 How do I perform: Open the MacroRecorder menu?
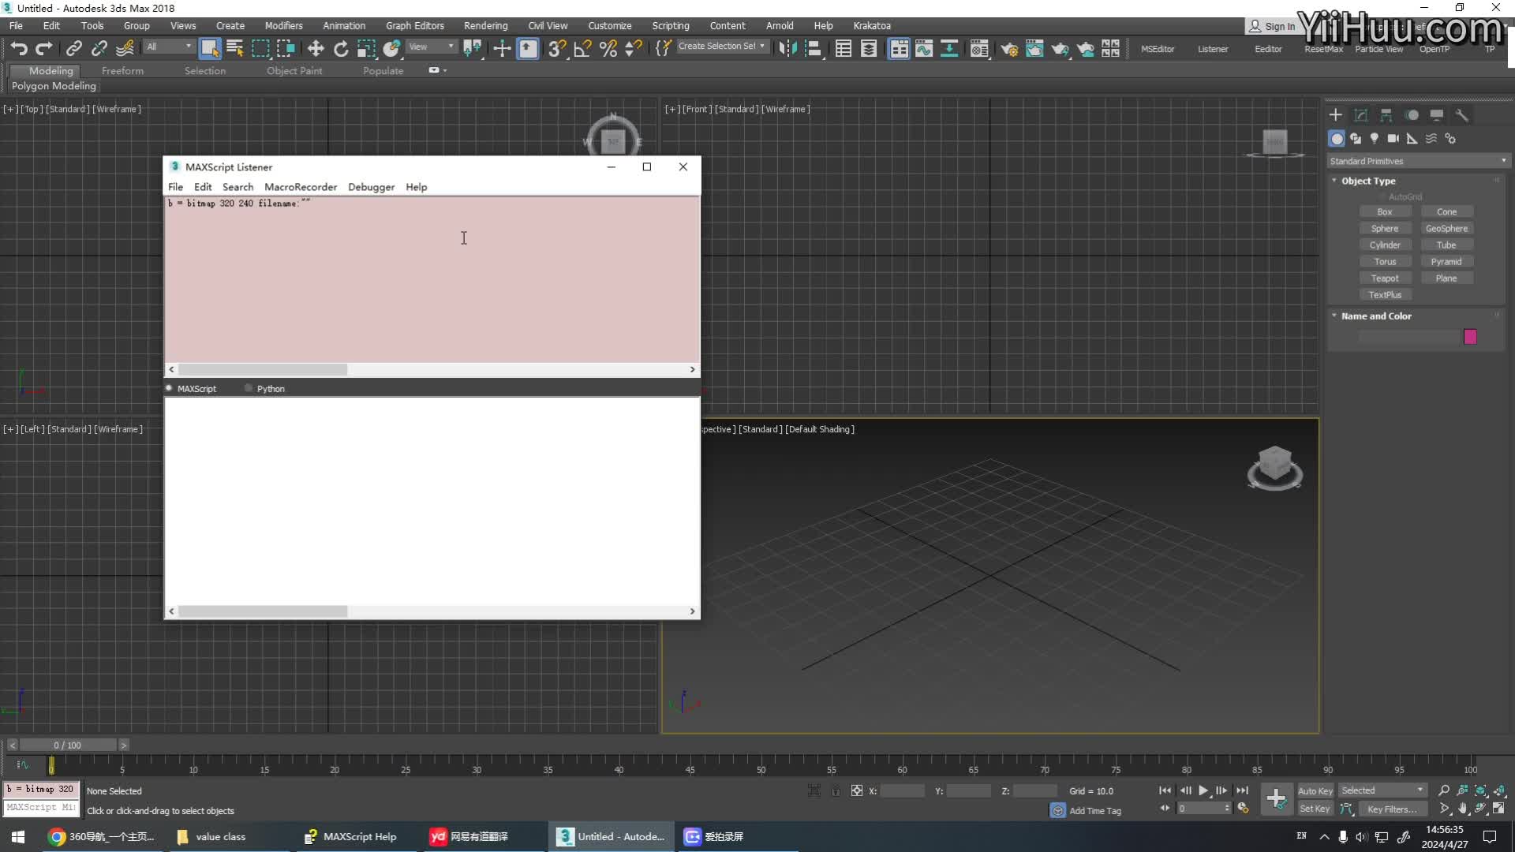point(300,186)
